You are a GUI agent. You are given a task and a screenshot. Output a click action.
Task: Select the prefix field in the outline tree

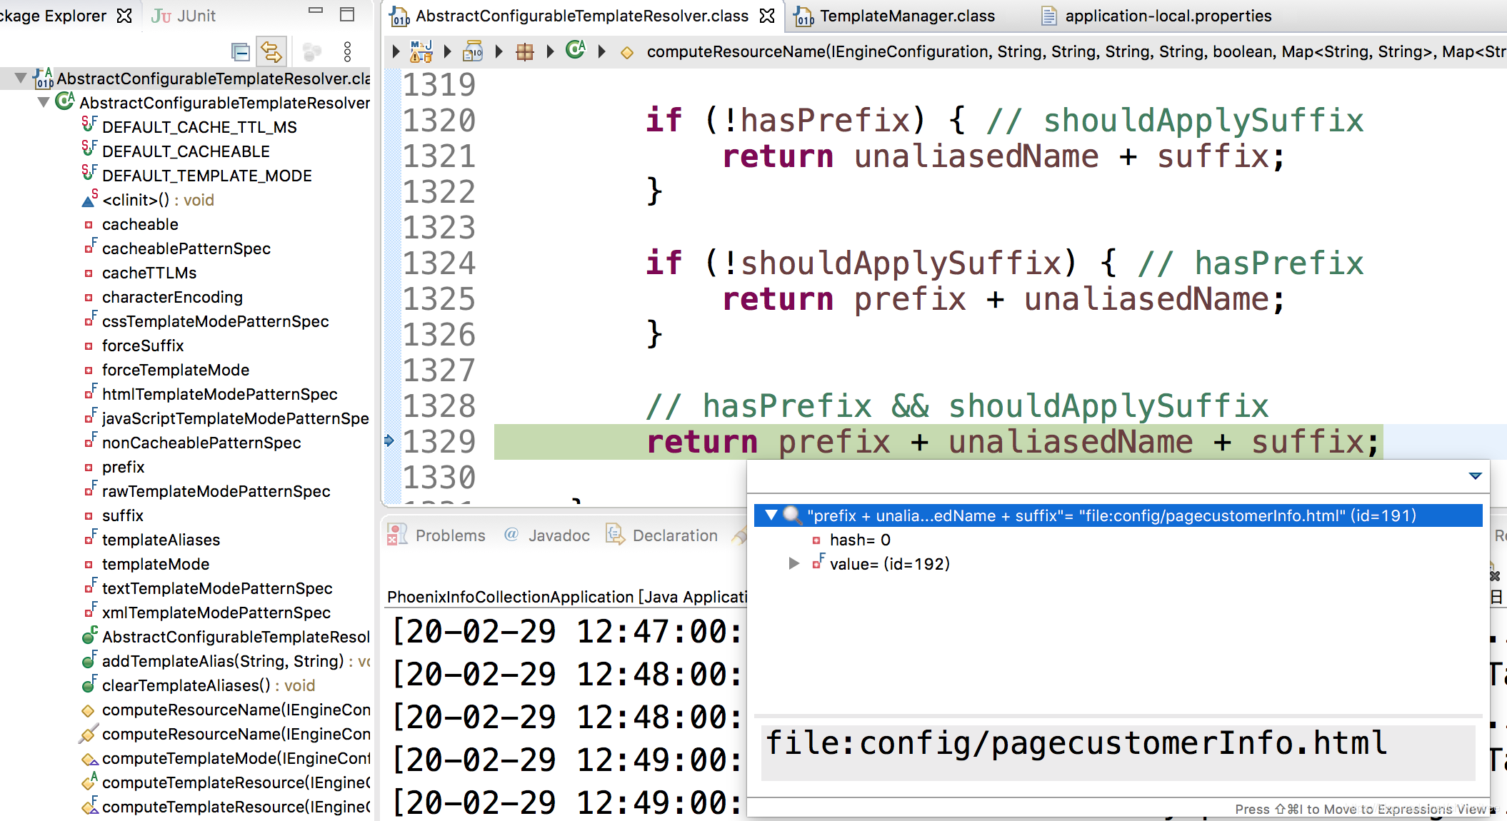click(x=123, y=466)
